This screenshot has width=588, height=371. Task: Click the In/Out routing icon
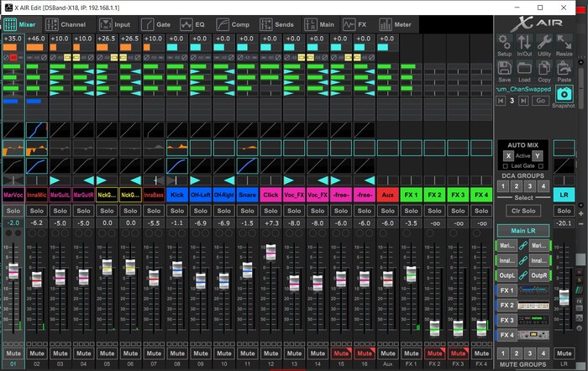coord(524,43)
